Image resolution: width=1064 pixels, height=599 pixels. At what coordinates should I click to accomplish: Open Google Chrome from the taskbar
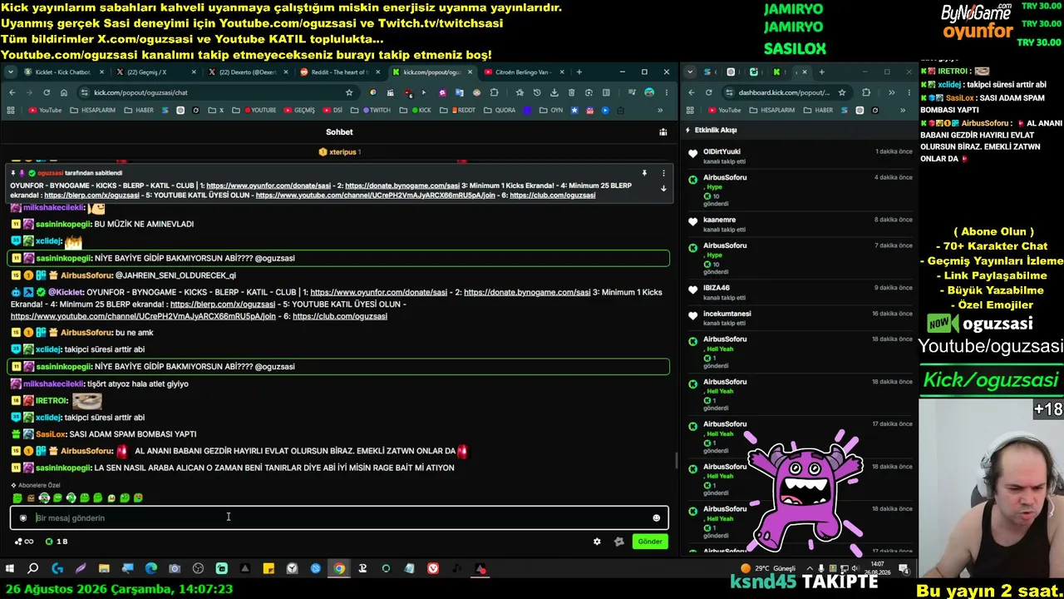339,569
